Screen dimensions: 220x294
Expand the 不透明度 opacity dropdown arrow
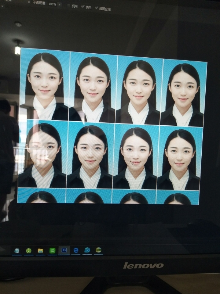tap(60, 4)
